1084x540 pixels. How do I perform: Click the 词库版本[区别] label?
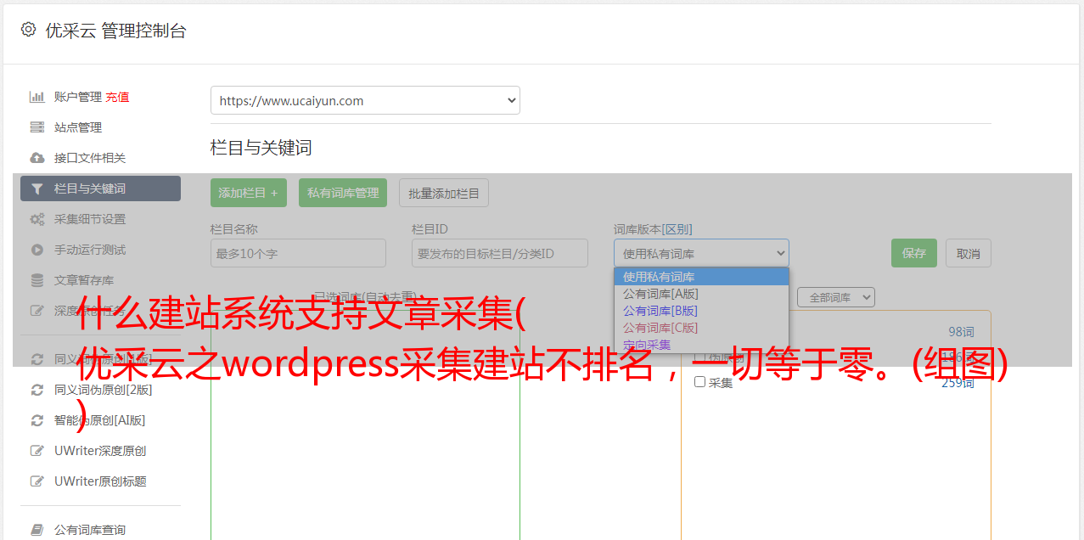653,229
